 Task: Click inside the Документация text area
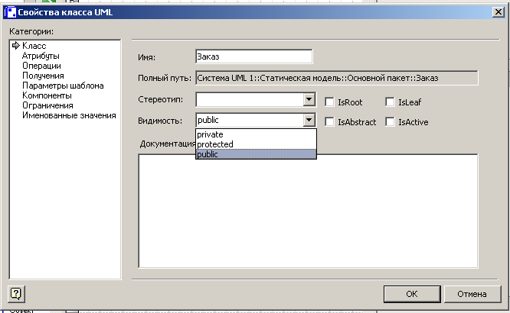[x=308, y=211]
